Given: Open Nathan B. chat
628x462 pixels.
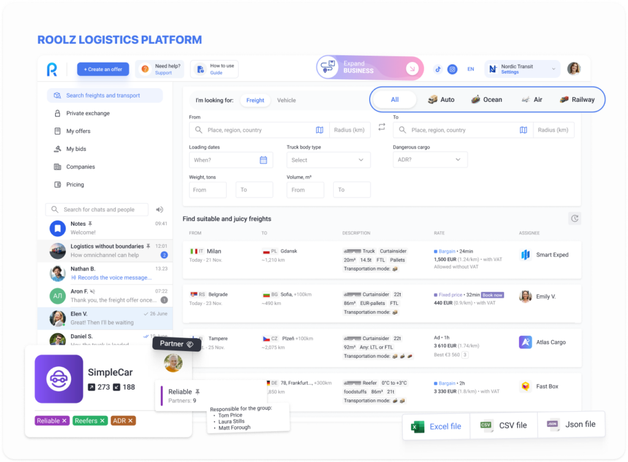Looking at the screenshot, I should tap(105, 273).
